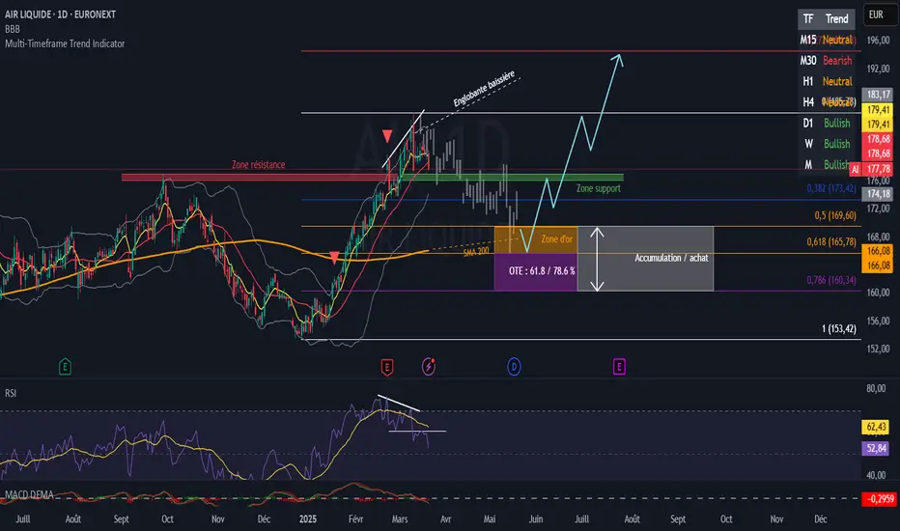Select the Multi-Timeframe Trend Indicator legend

65,43
